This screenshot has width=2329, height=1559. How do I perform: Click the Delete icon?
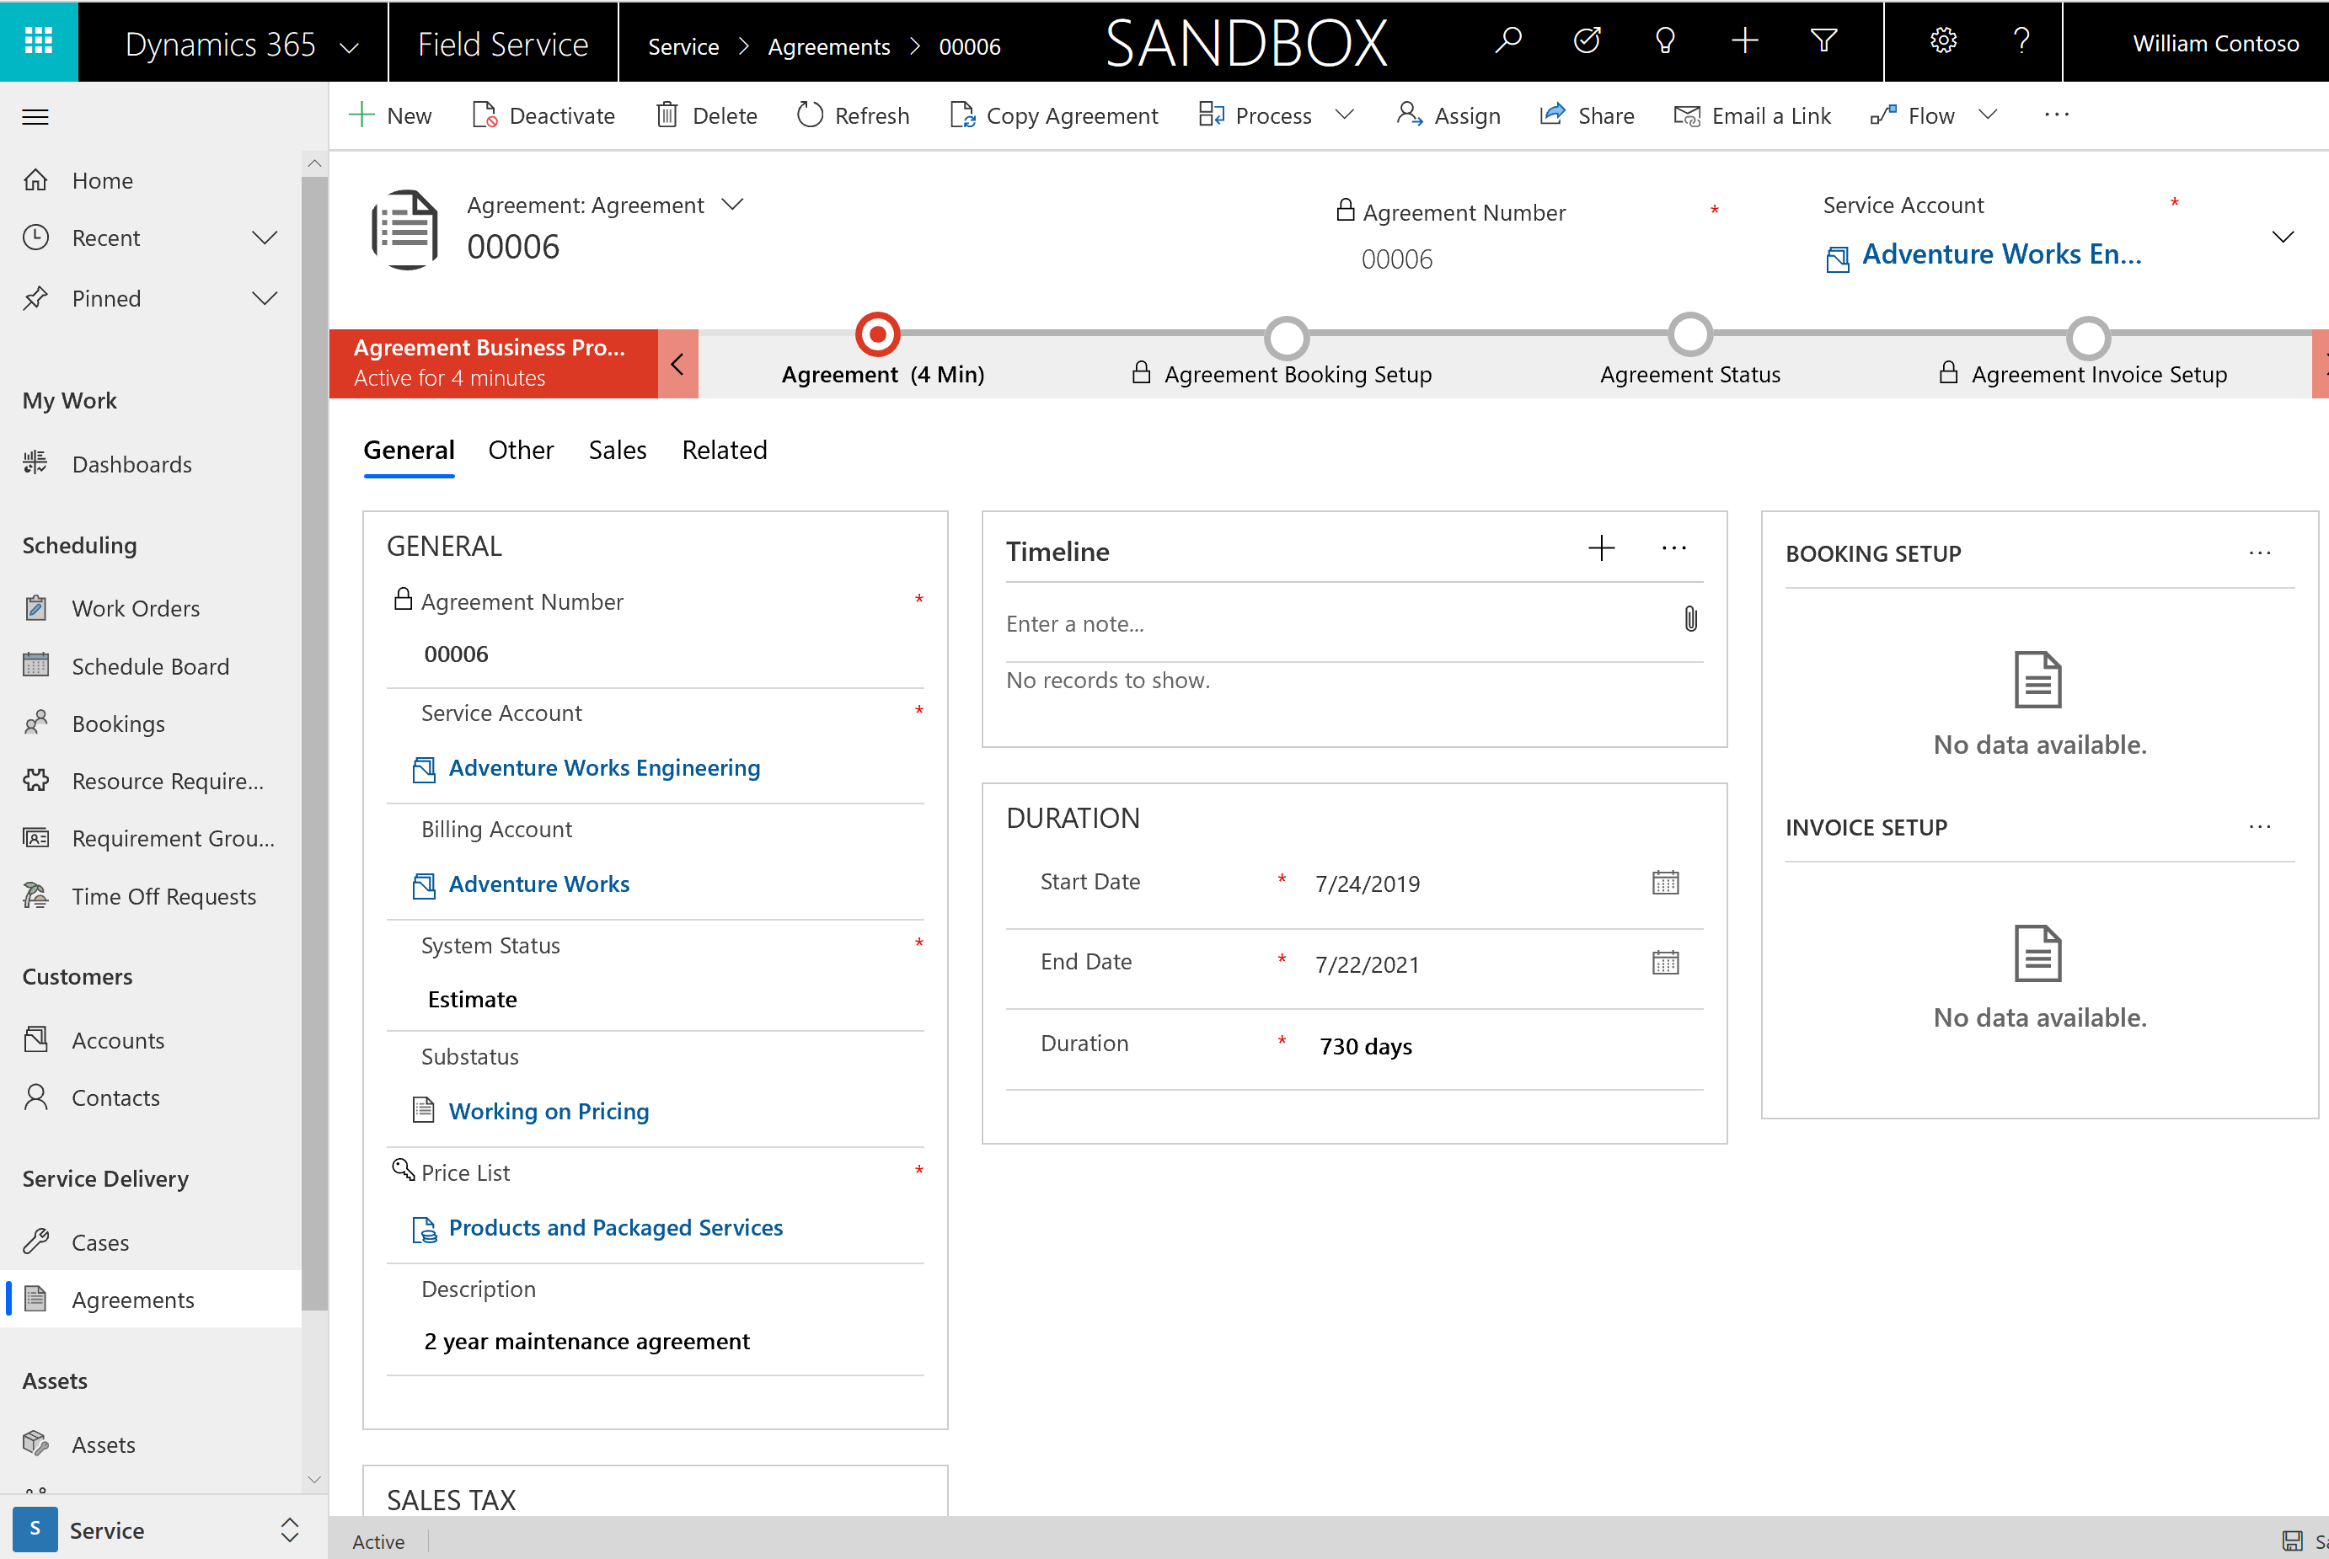(705, 111)
